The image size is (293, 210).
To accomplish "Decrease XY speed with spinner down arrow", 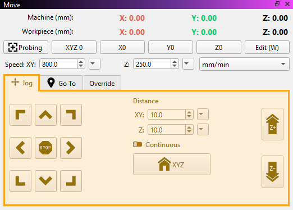I will [81, 66].
